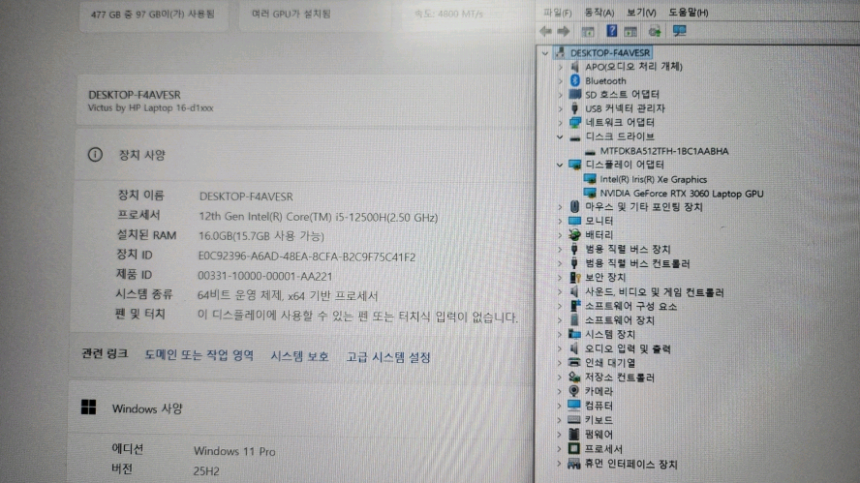The width and height of the screenshot is (860, 483).
Task: Open Help via the blue question mark icon
Action: 611,31
